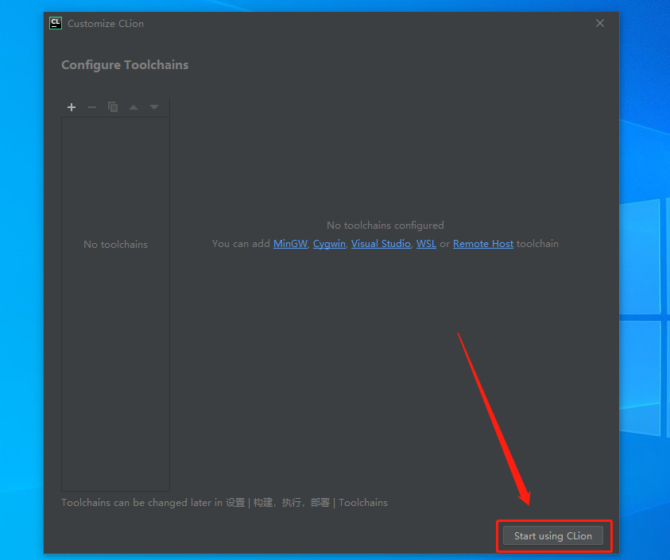This screenshot has width=670, height=560.
Task: Open the MinGW toolchain link
Action: tap(290, 244)
